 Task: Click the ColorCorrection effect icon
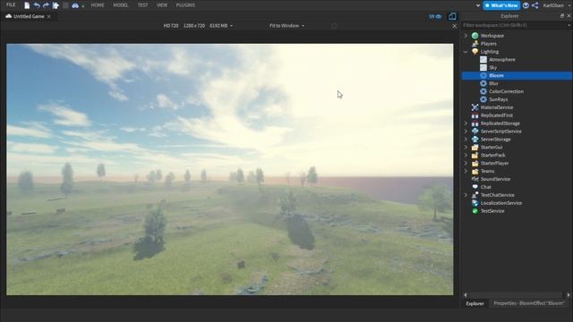pos(483,91)
